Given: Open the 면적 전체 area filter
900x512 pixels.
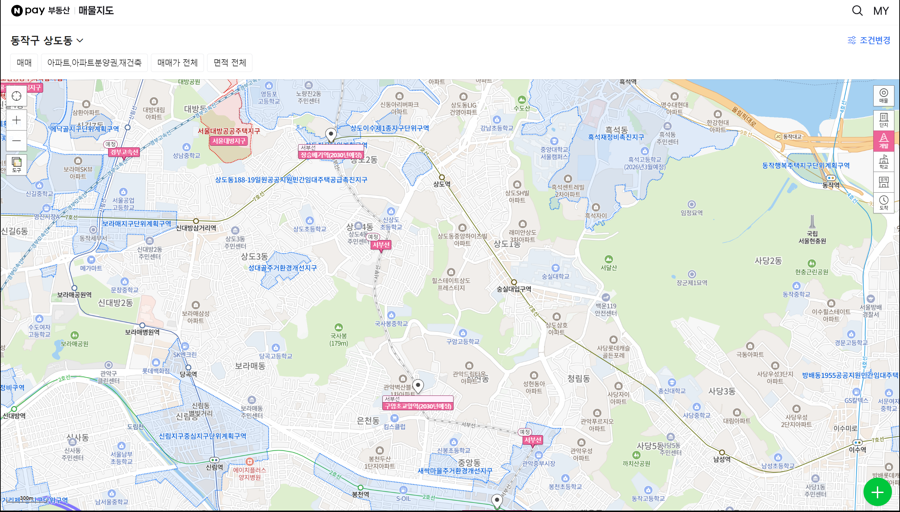Looking at the screenshot, I should 230,62.
